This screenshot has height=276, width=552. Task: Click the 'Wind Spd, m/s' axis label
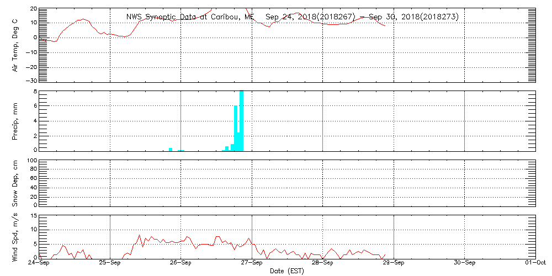[x=15, y=237]
